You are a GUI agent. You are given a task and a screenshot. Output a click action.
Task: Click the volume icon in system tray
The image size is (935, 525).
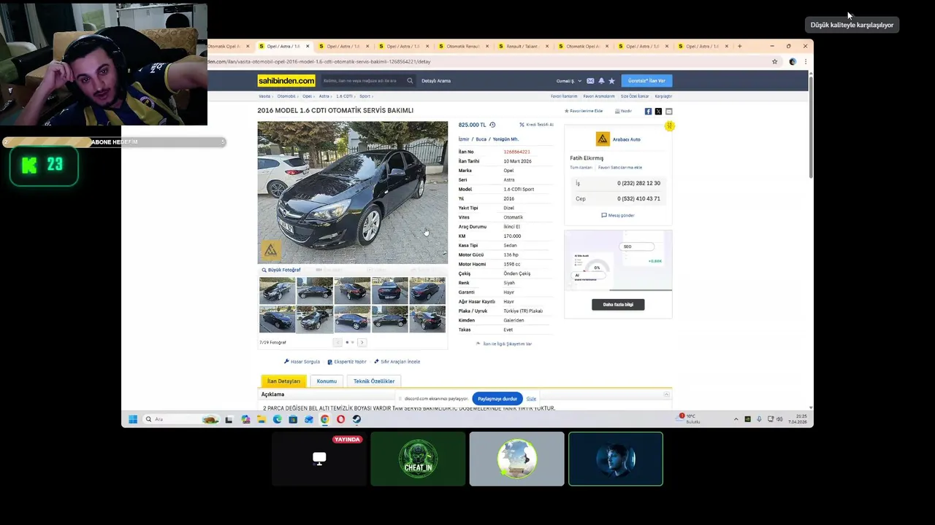tap(779, 419)
